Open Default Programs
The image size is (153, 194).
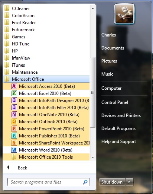pyautogui.click(x=118, y=128)
